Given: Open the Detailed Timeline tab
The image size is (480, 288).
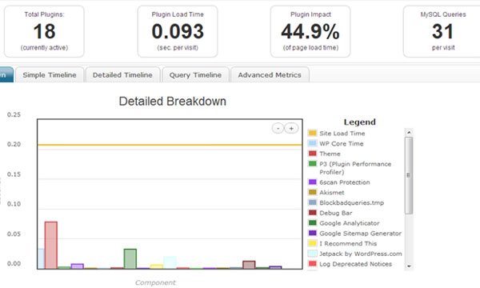Looking at the screenshot, I should coord(122,74).
